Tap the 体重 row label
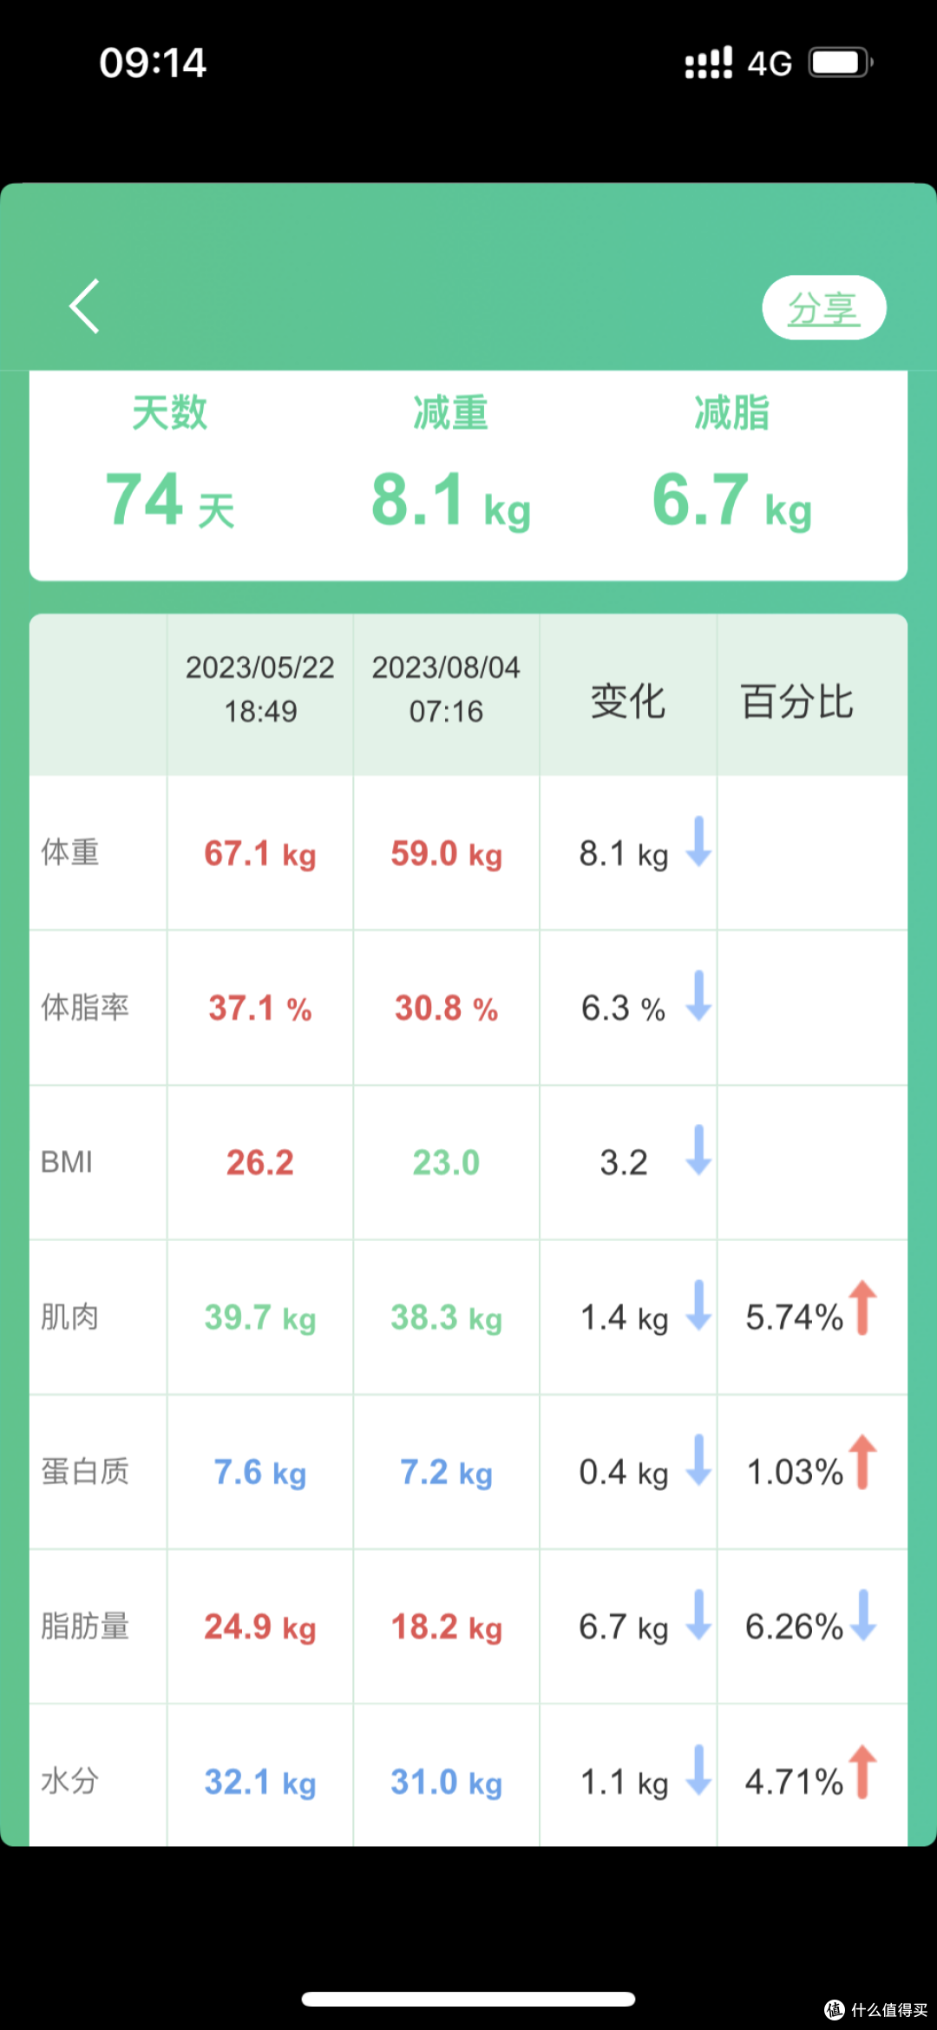The width and height of the screenshot is (937, 2030). pos(70,852)
